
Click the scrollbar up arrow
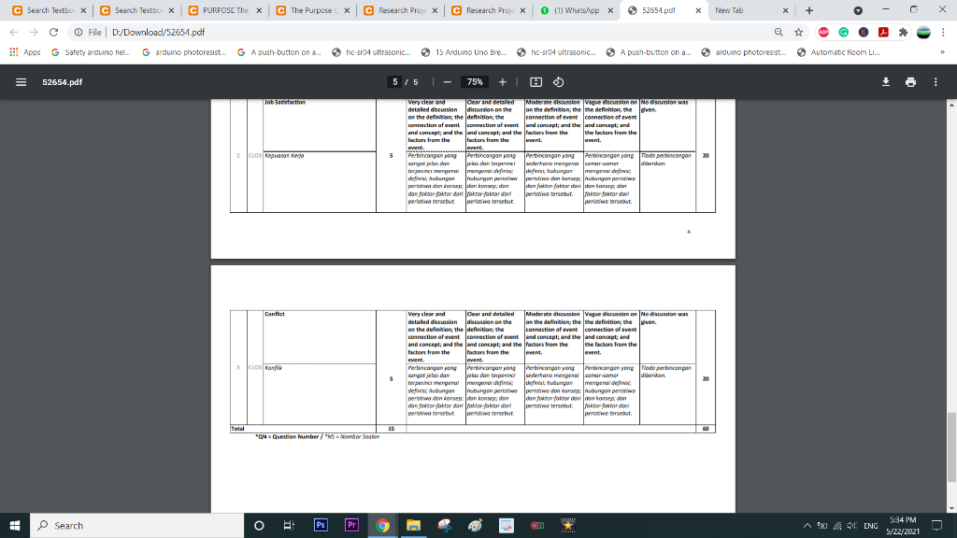[951, 105]
